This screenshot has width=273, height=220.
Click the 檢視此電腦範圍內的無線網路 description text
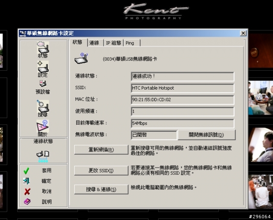[164, 188]
